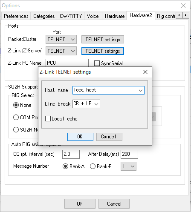Close the Z-Link TELNET settings dialog

145,72
